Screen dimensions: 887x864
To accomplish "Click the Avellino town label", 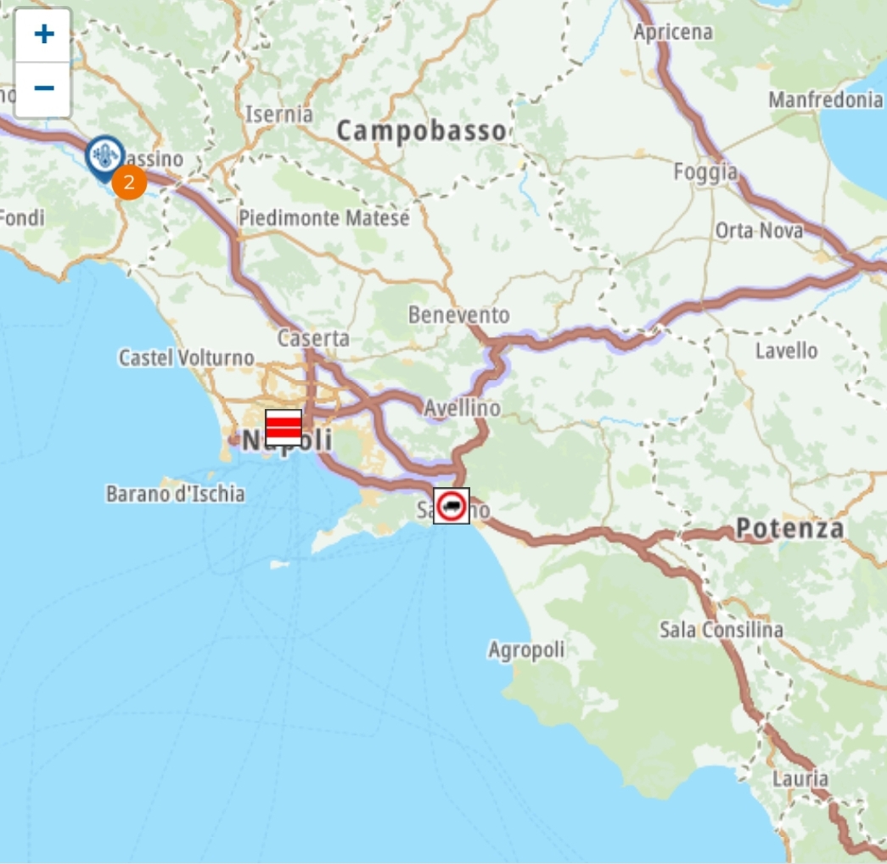I will [x=462, y=408].
